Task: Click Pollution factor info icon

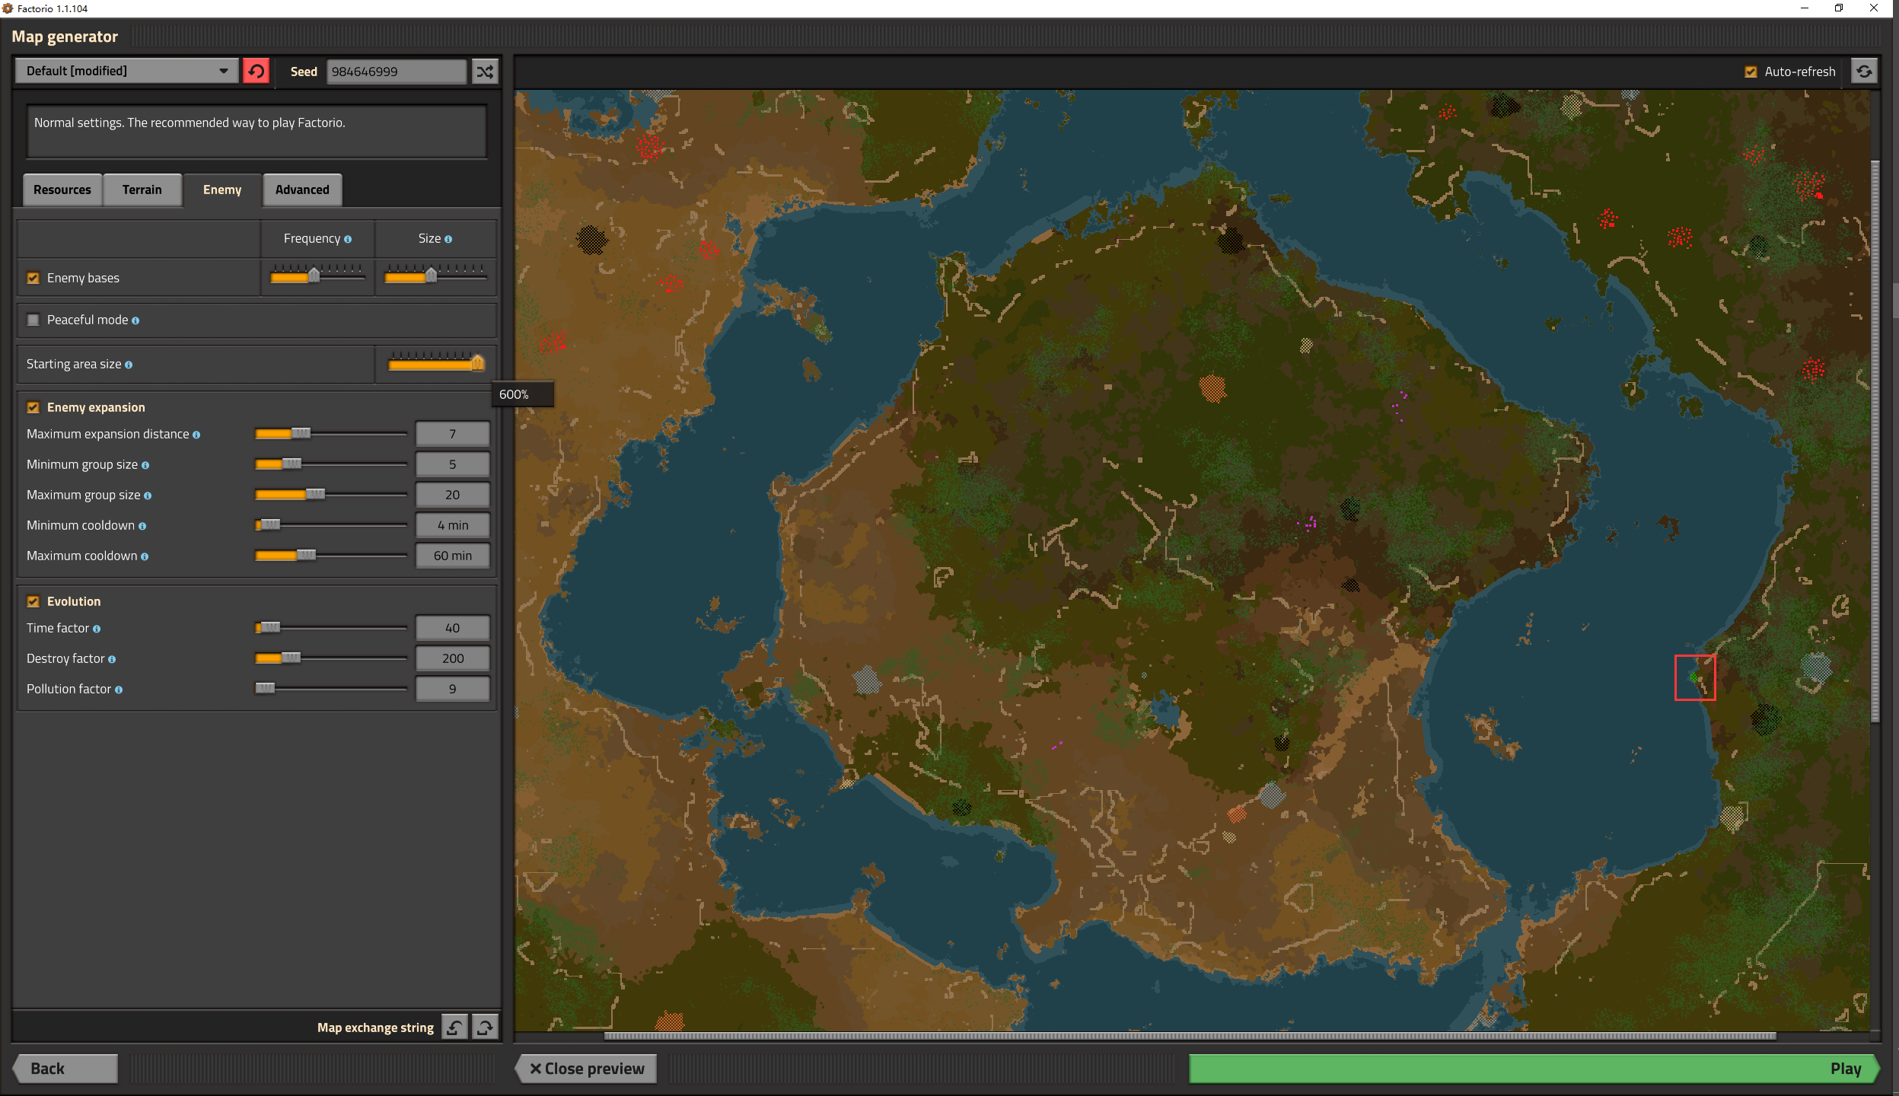Action: coord(119,690)
